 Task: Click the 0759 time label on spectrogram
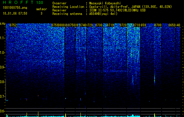[x=55, y=25]
